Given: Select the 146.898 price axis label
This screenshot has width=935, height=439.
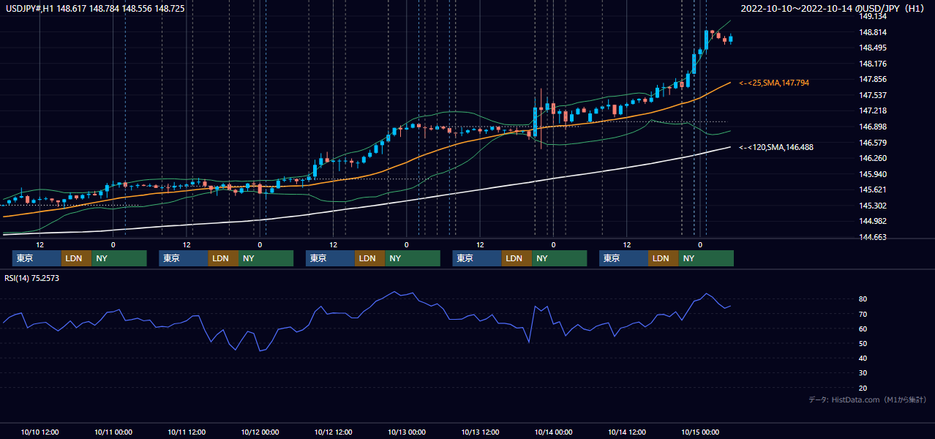Looking at the screenshot, I should point(873,127).
